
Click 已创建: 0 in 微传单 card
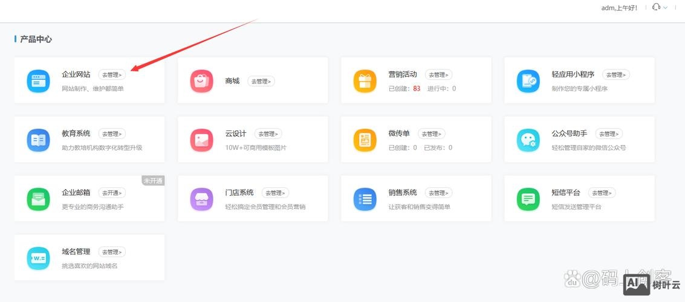point(403,147)
